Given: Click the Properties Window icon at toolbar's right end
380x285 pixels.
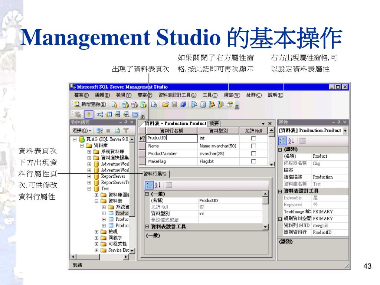Looking at the screenshot, I should 229,104.
